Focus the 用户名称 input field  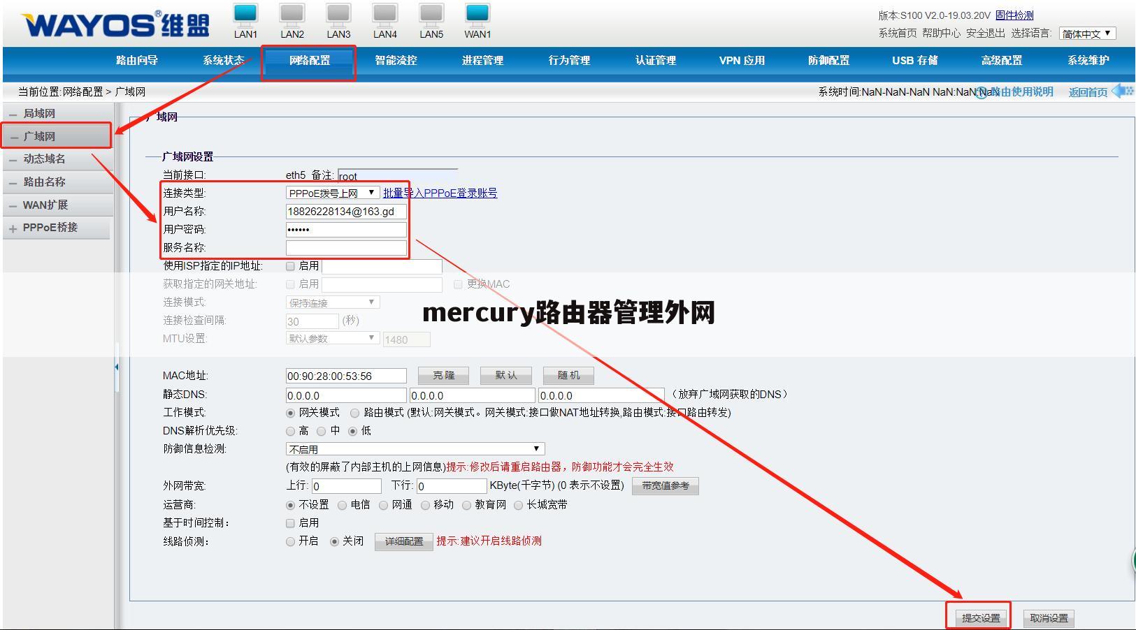[x=346, y=212]
